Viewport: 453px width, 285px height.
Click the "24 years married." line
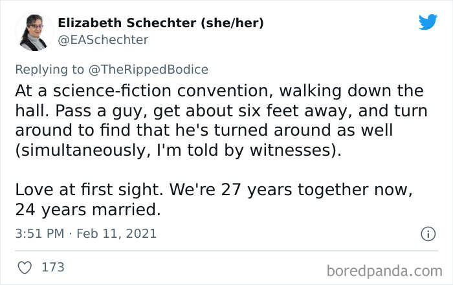coord(87,211)
